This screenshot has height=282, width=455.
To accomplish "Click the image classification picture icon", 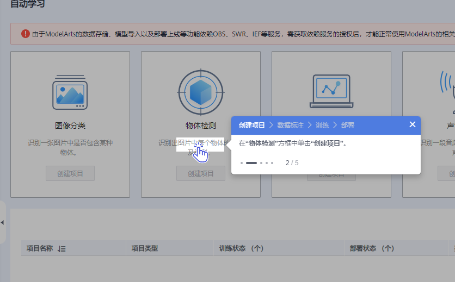I will tap(70, 92).
